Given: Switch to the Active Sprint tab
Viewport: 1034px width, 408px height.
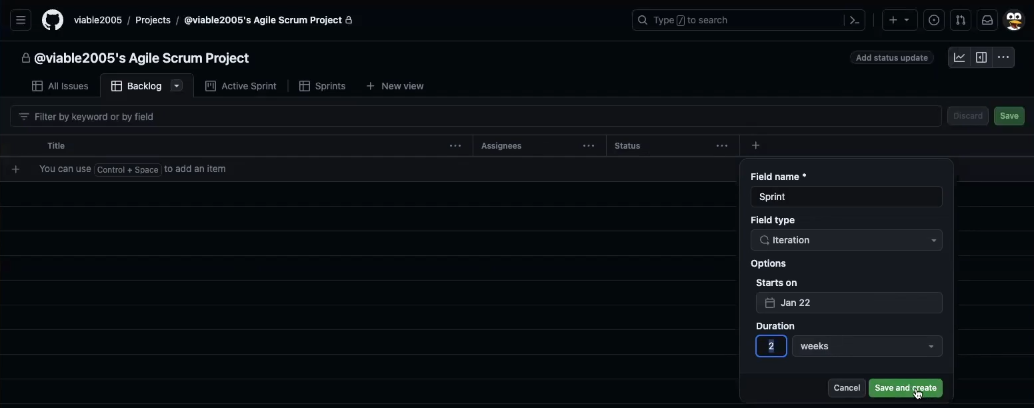Looking at the screenshot, I should [241, 86].
